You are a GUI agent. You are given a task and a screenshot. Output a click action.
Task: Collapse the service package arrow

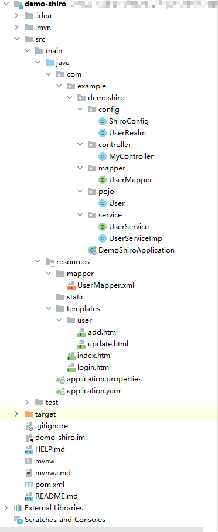80,215
